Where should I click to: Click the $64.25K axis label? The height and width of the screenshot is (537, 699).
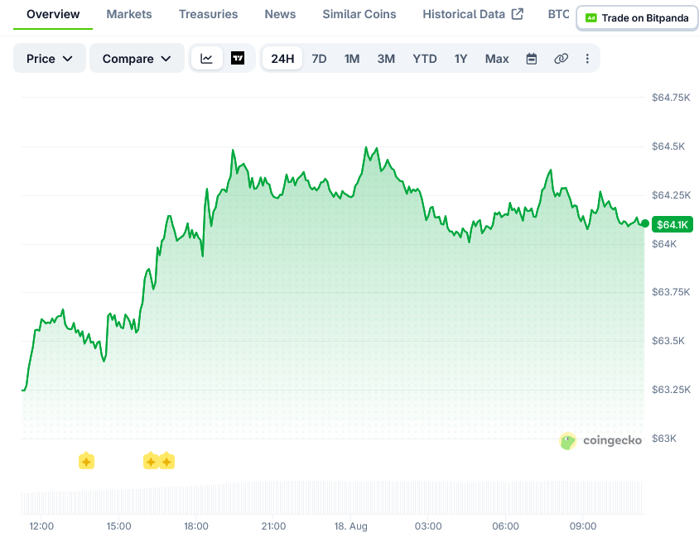[x=671, y=195]
